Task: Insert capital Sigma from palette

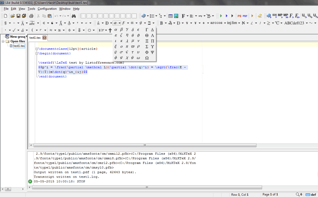Action: point(147,46)
